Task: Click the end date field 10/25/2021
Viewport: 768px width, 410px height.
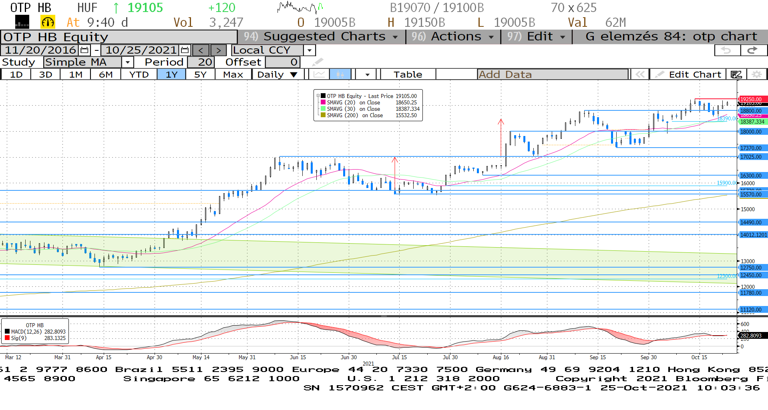Action: [141, 50]
